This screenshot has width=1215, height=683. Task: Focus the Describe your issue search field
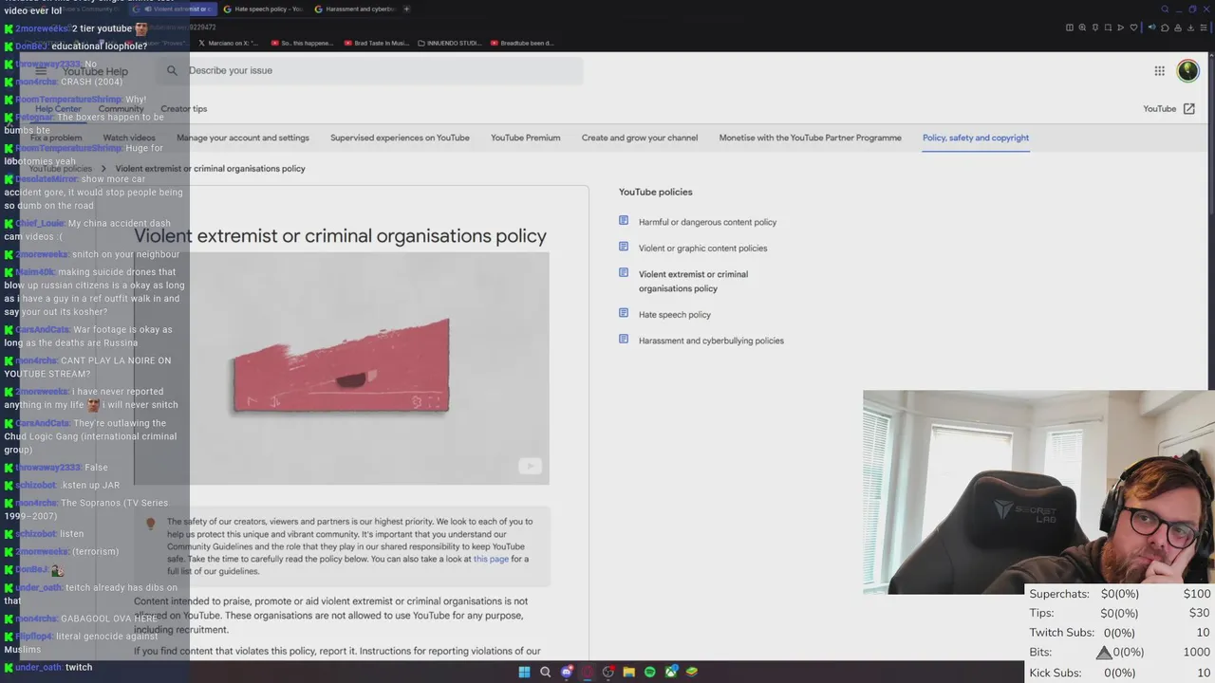coord(370,70)
